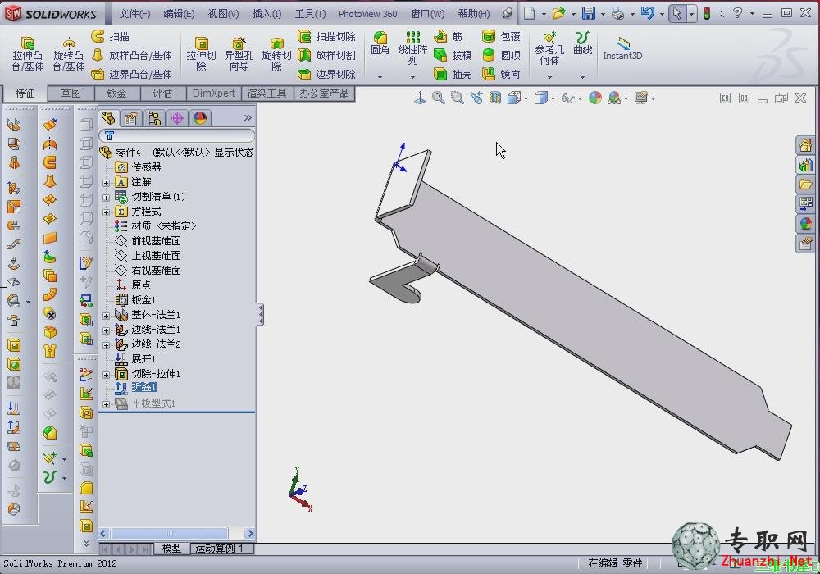Open the dropdown arrow under 参考几何体
Viewport: 820px width, 574px height.
(x=549, y=77)
